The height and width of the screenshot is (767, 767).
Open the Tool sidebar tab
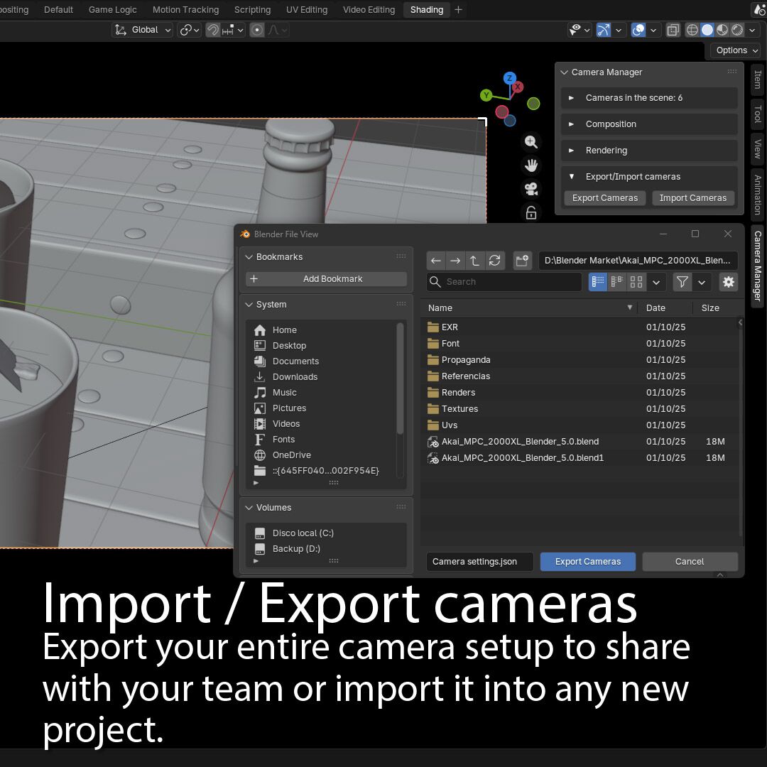(758, 114)
